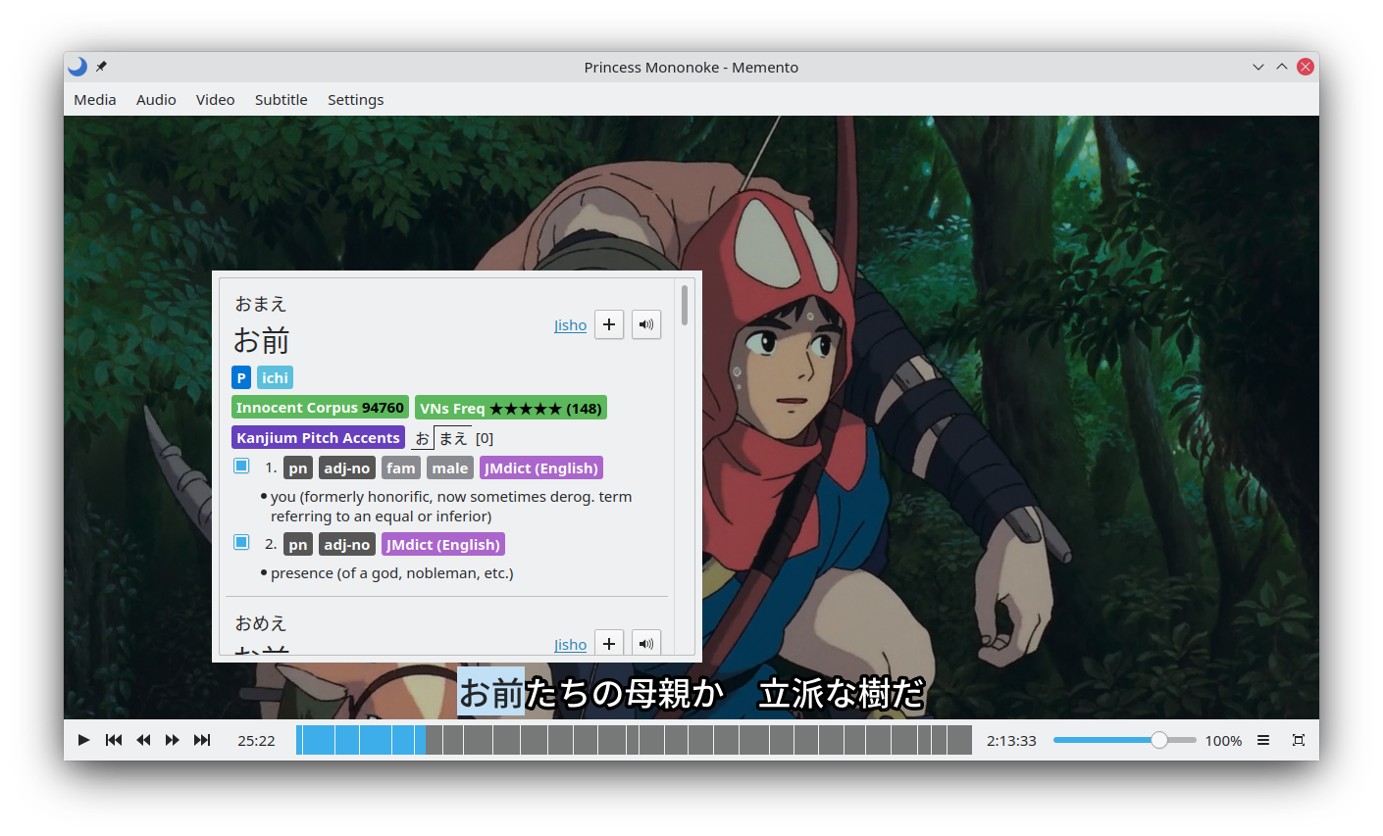Click the presence definition text
This screenshot has width=1383, height=836.
tap(392, 573)
